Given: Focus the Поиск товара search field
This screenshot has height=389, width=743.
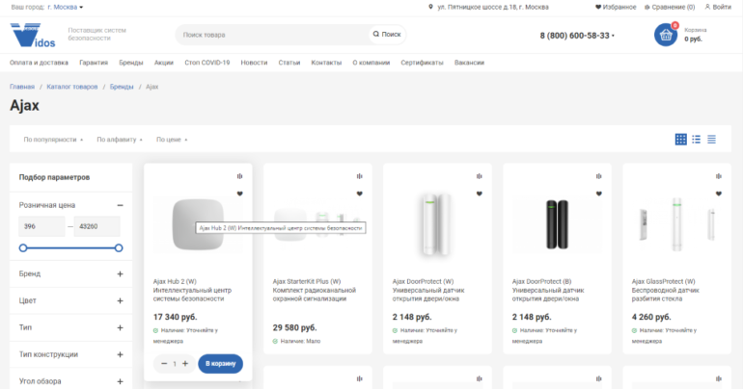Looking at the screenshot, I should coord(272,35).
